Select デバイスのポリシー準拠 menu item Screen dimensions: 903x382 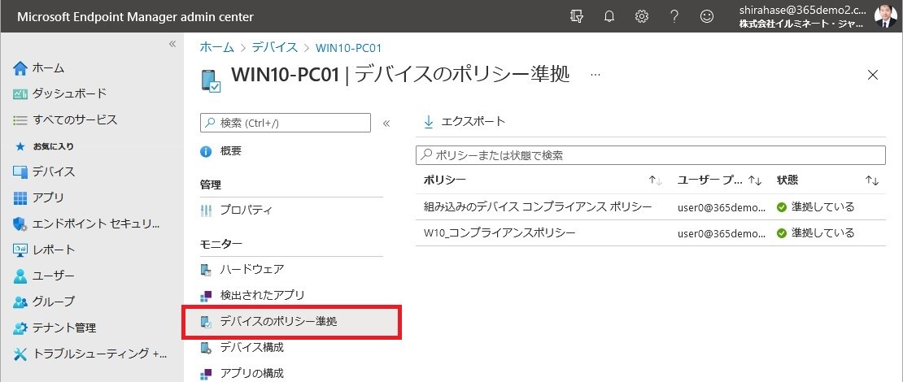[291, 322]
